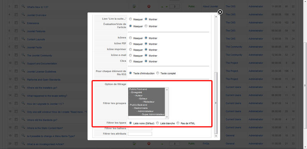Open the Joomla! Facts article link
The image size is (307, 149).
[x=34, y=47]
